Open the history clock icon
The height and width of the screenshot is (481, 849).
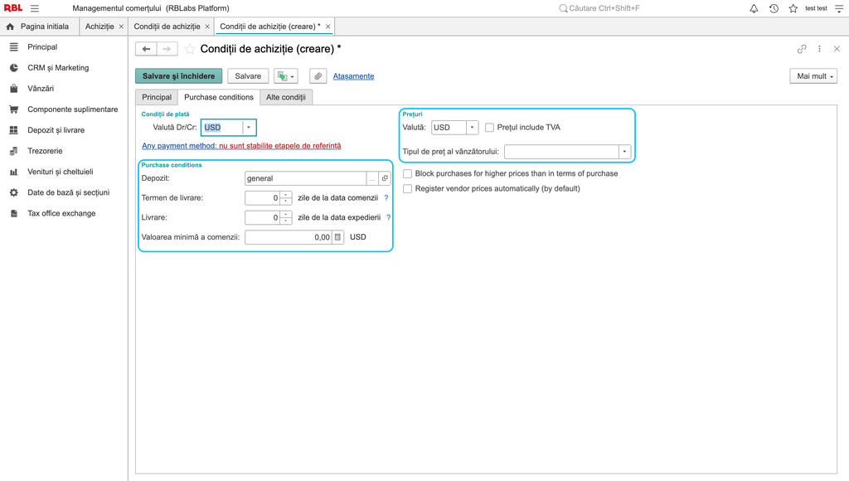774,8
